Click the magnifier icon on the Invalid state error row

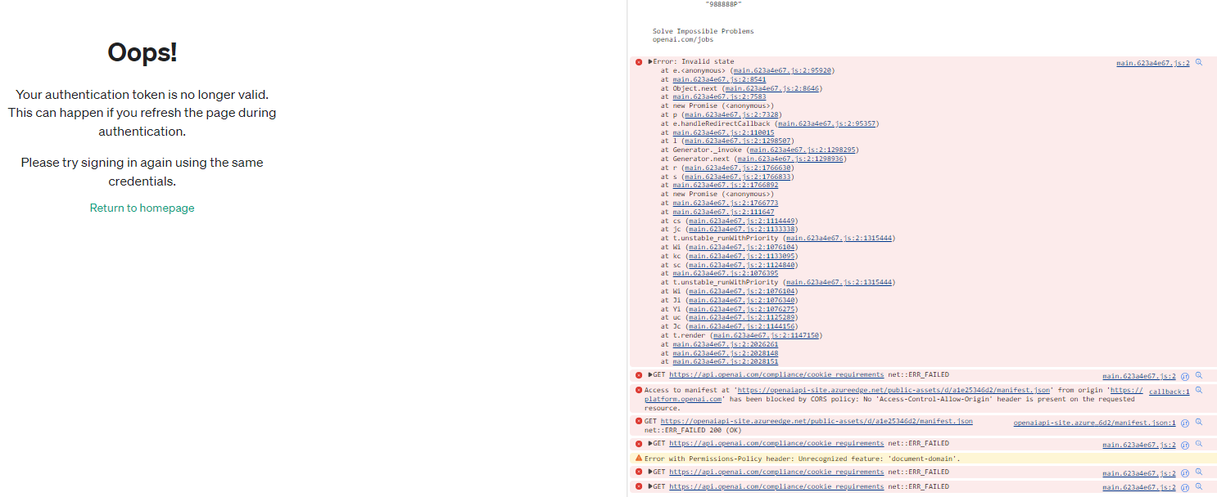[1199, 62]
